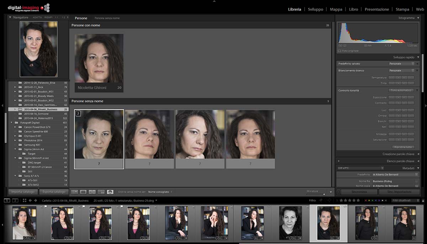Toggle the Foto originale checkbox
427x244 pixels.
tap(339, 51)
